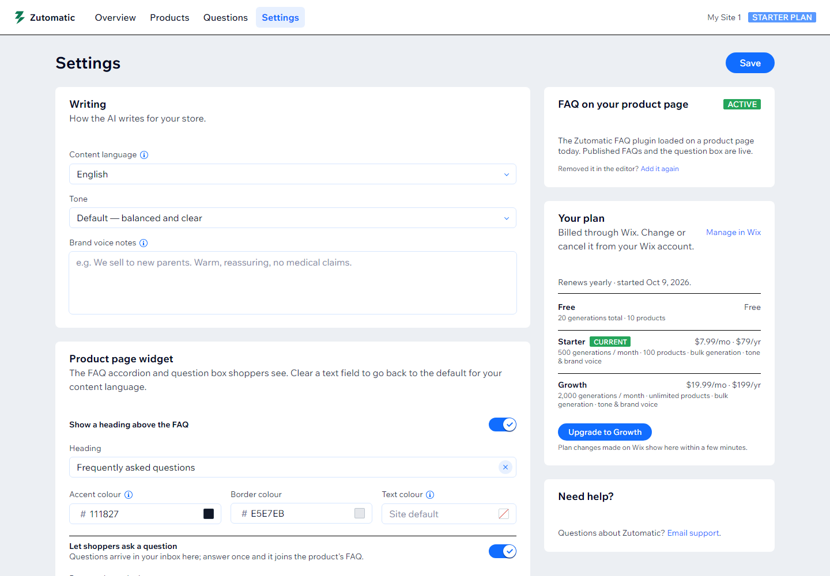Open the Text colour info icon
Screen dimensions: 830x576
[x=430, y=495]
